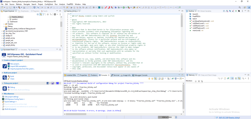The image size is (251, 119).
Task: Click the search magnifier in the top toolbar
Action: (240, 7)
